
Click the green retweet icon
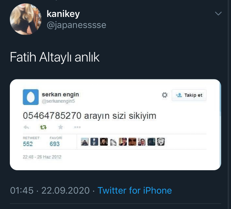43,127
